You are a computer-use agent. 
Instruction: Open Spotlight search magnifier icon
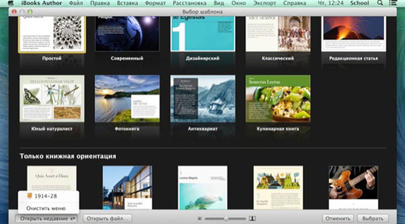pos(380,3)
